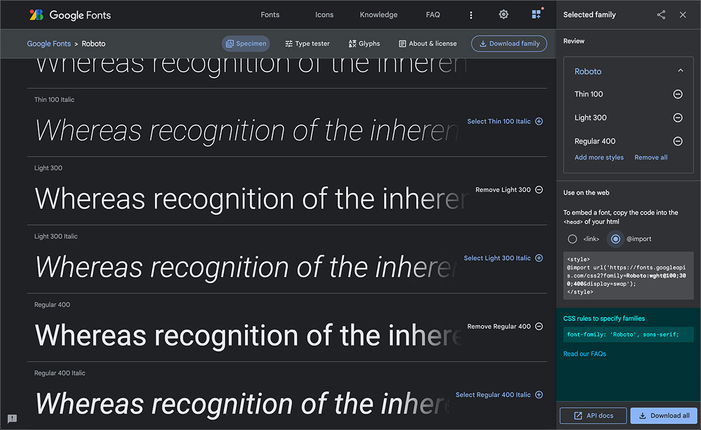Remove Light 300 style using minus toggle
Image resolution: width=701 pixels, height=430 pixels.
pyautogui.click(x=677, y=117)
